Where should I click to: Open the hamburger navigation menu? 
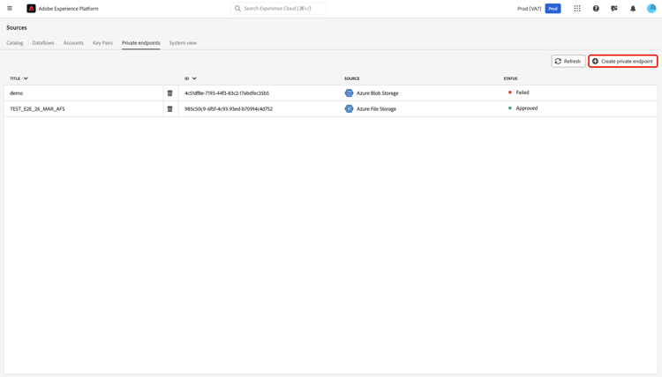click(x=10, y=9)
